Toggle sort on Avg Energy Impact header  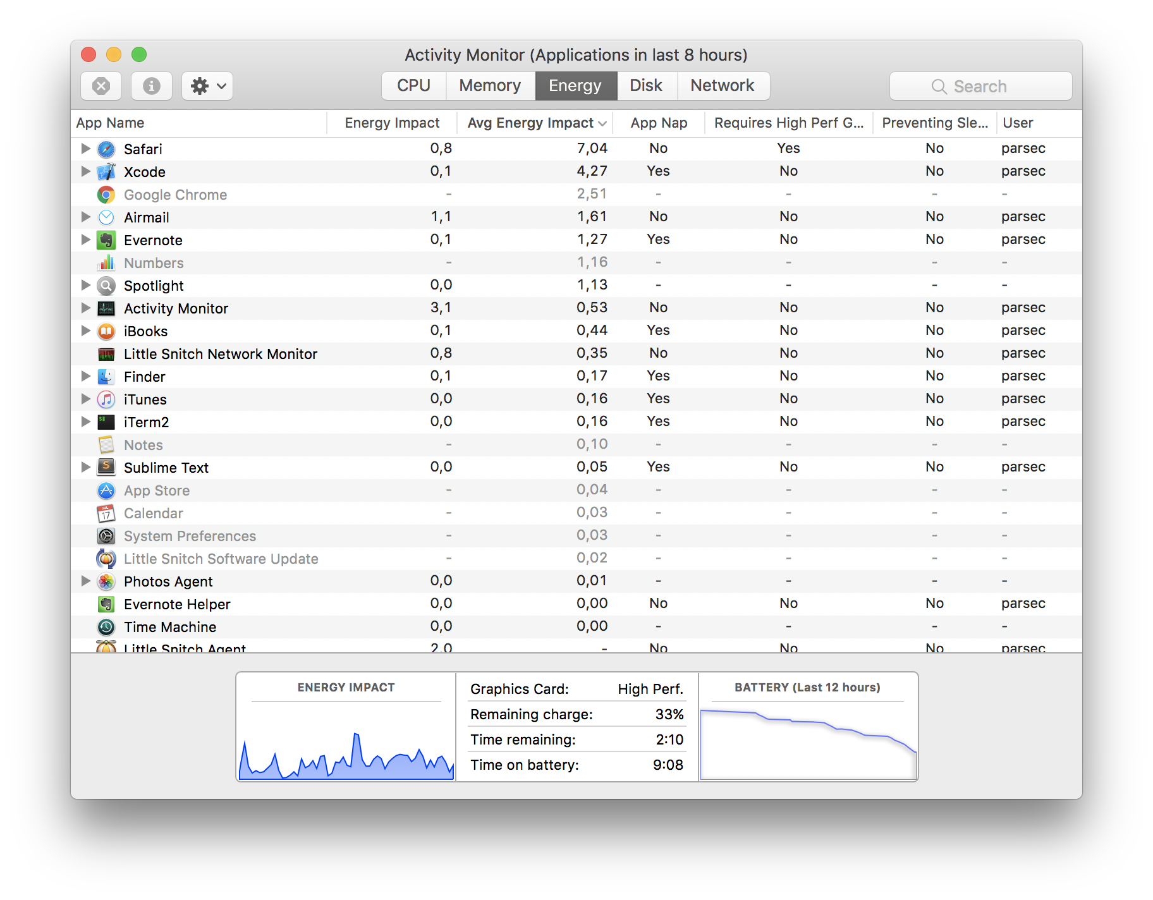point(535,123)
